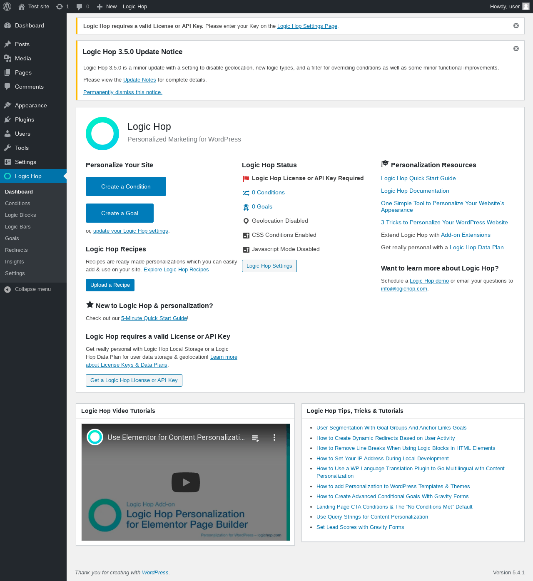Click the Tools wrench icon

[7, 148]
